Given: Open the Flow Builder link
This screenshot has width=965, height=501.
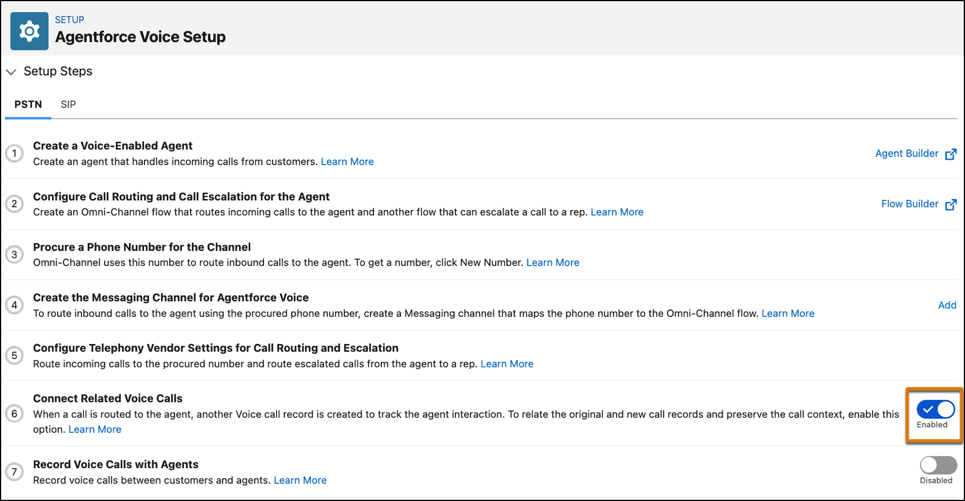Looking at the screenshot, I should [910, 204].
